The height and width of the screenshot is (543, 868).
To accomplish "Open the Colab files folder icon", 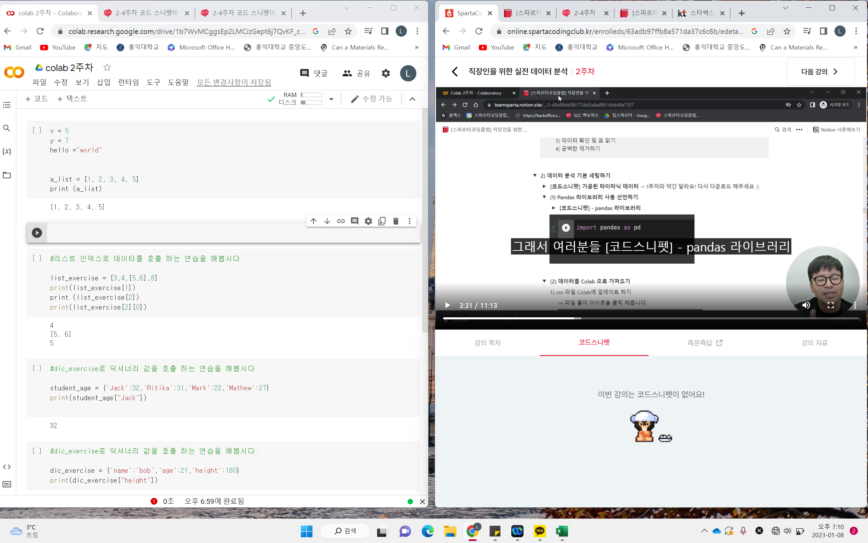I will pyautogui.click(x=7, y=175).
